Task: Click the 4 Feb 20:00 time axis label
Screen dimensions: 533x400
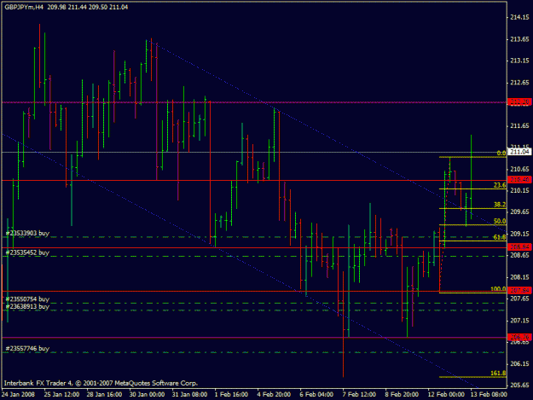Action: click(x=274, y=394)
